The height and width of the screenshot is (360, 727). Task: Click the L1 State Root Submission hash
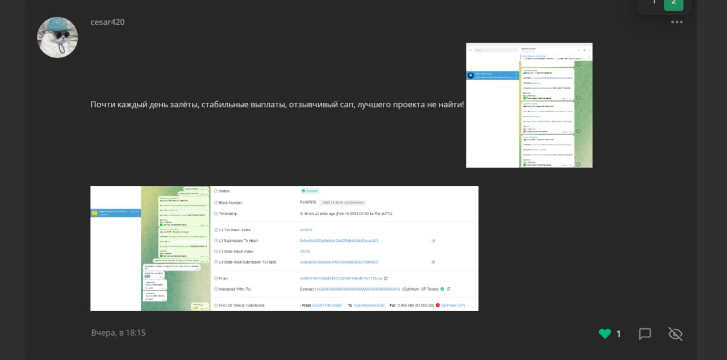click(339, 262)
